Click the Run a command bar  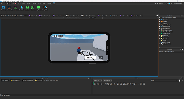91,95
